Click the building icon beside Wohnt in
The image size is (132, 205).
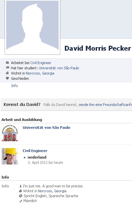pyautogui.click(x=7, y=73)
